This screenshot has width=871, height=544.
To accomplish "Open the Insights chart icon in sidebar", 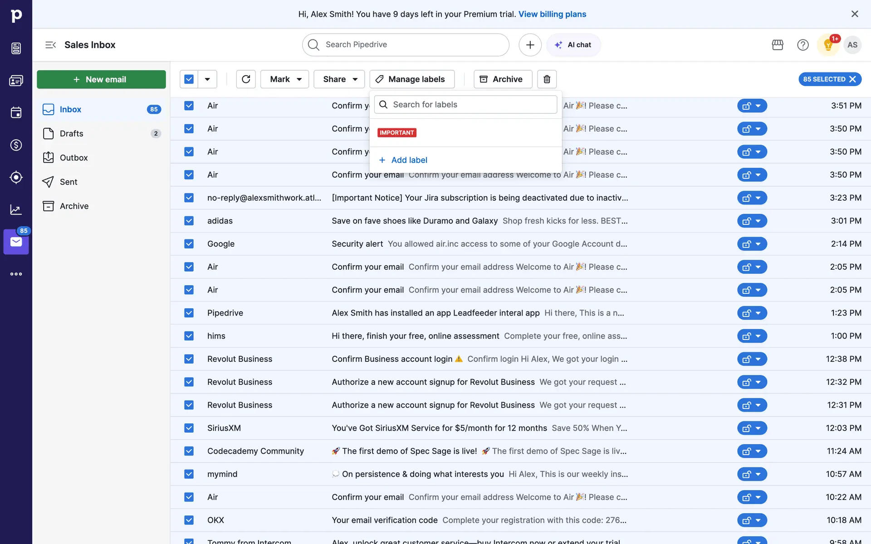I will (x=16, y=209).
